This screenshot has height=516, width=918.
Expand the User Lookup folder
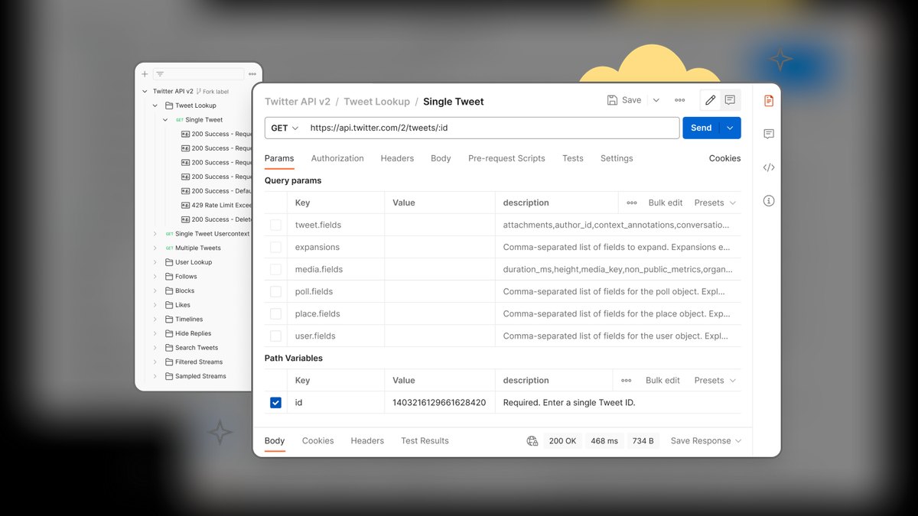tap(155, 262)
